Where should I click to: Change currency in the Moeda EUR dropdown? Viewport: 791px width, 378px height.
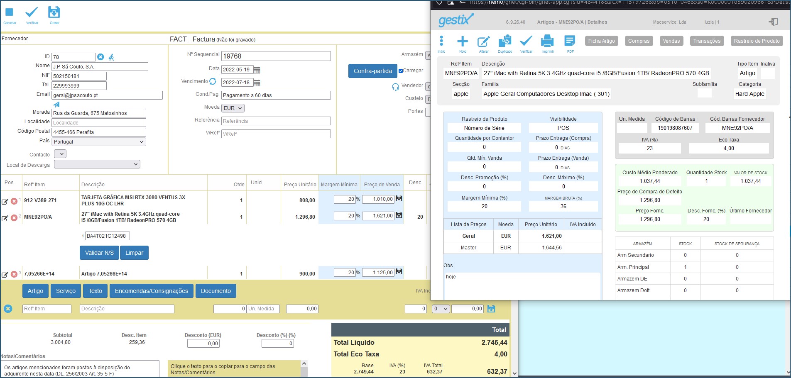233,108
